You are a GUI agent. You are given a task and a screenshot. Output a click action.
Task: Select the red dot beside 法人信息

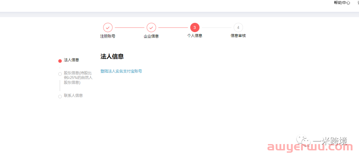pyautogui.click(x=60, y=61)
